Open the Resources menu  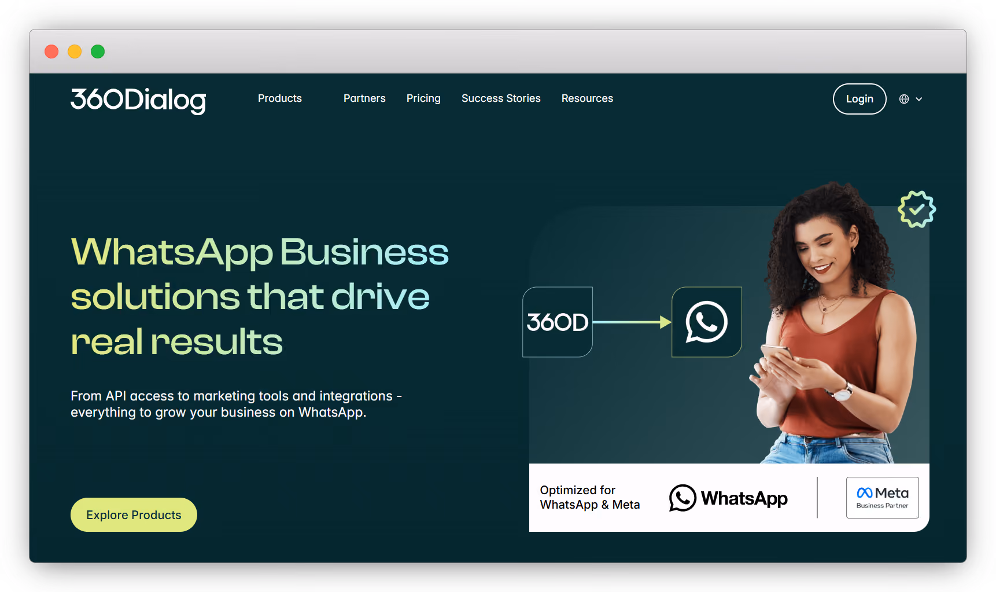pos(587,98)
